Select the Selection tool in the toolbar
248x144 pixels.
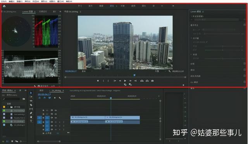click(x=31, y=93)
